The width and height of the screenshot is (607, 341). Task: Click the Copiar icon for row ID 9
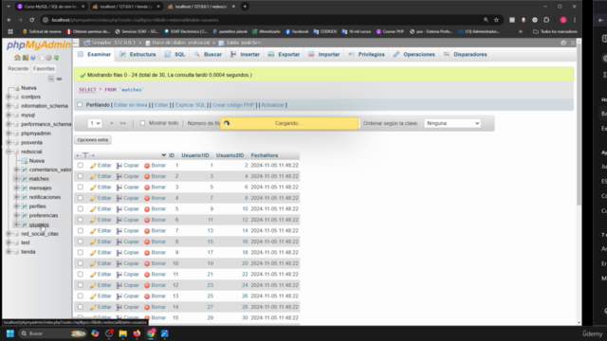coord(120,253)
